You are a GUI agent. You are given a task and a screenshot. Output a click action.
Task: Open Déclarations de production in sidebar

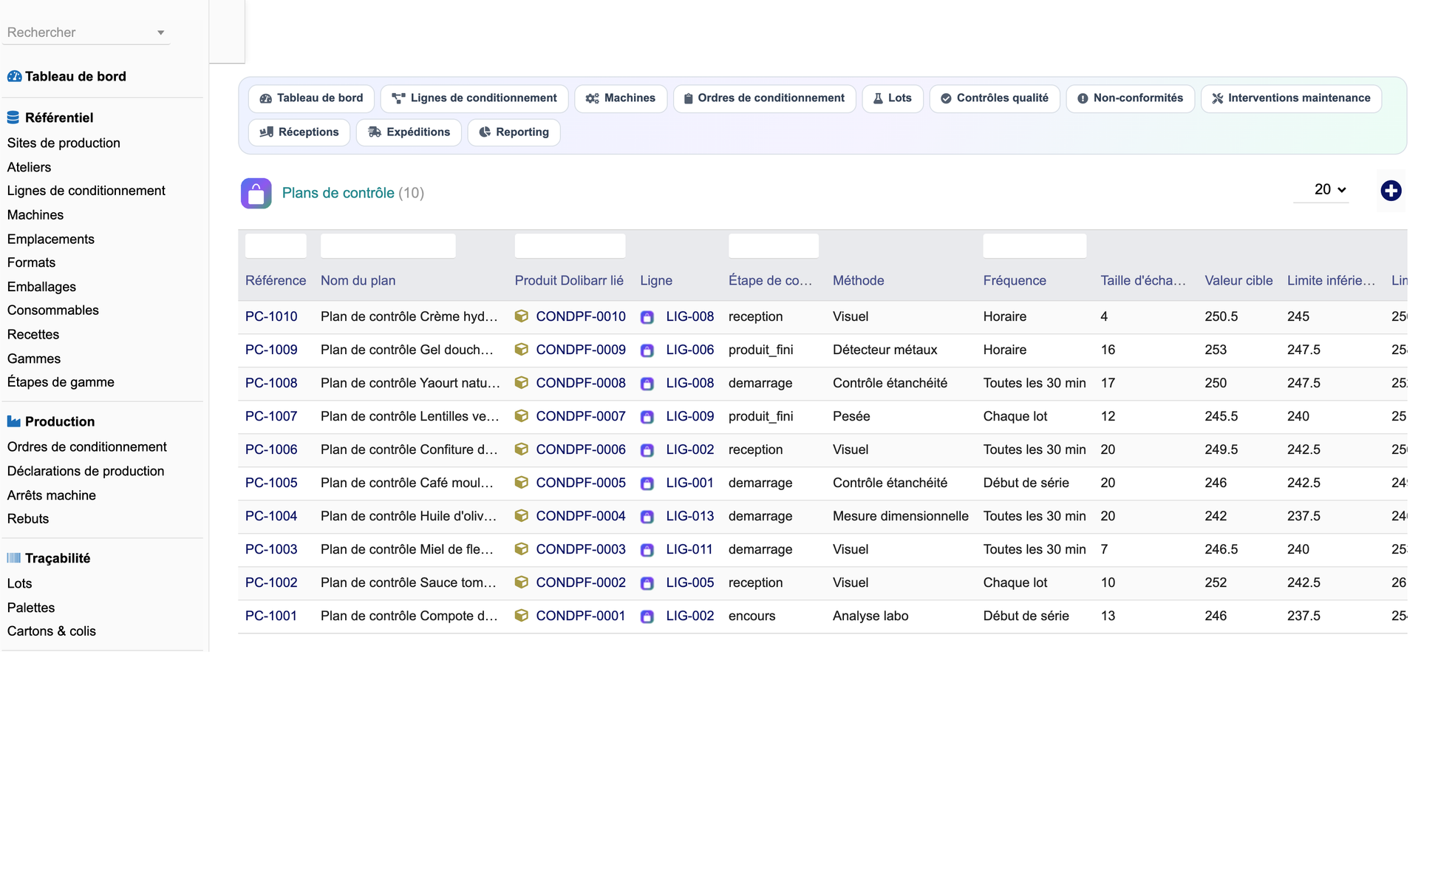pyautogui.click(x=86, y=471)
